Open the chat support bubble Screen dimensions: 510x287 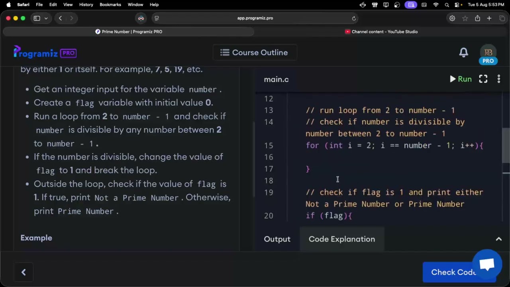(487, 264)
